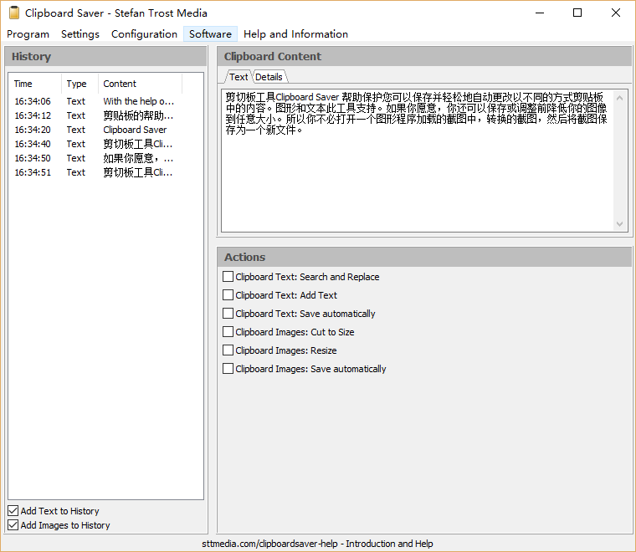Uncheck Add Text to History
The height and width of the screenshot is (552, 636).
pyautogui.click(x=13, y=511)
